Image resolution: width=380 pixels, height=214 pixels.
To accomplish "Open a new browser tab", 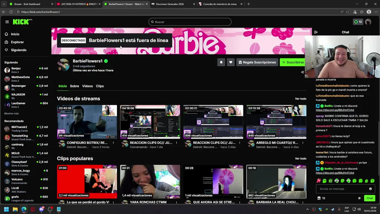I will tap(248, 4).
